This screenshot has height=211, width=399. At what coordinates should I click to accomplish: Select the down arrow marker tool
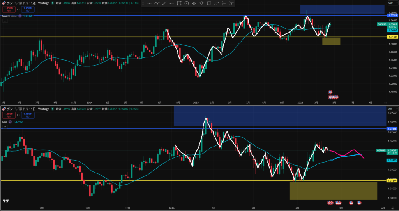202,3
